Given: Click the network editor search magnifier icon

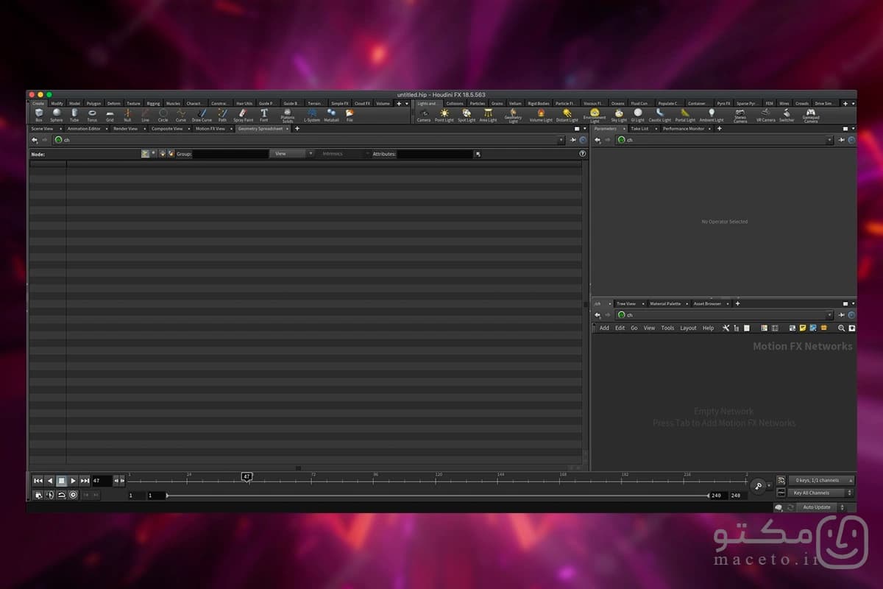Looking at the screenshot, I should click(841, 328).
